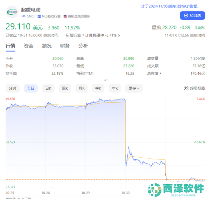Screen dimensions: 211x199
Task: Switch to the 财务 tab
Action: 65,46
